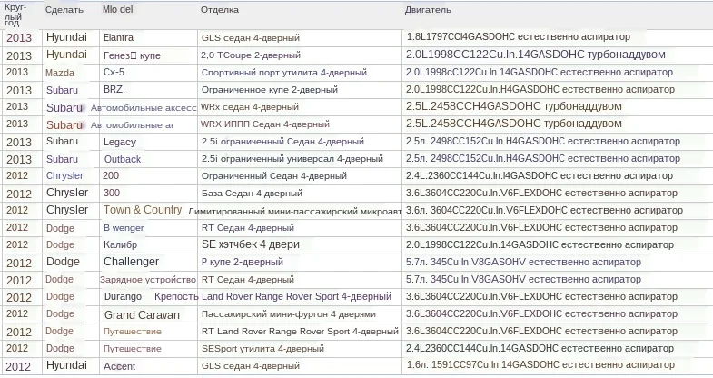Select '2.5i ограниченный Седан 4-дверный' trim cell
Screen dimensions: 713x378
click(282, 142)
